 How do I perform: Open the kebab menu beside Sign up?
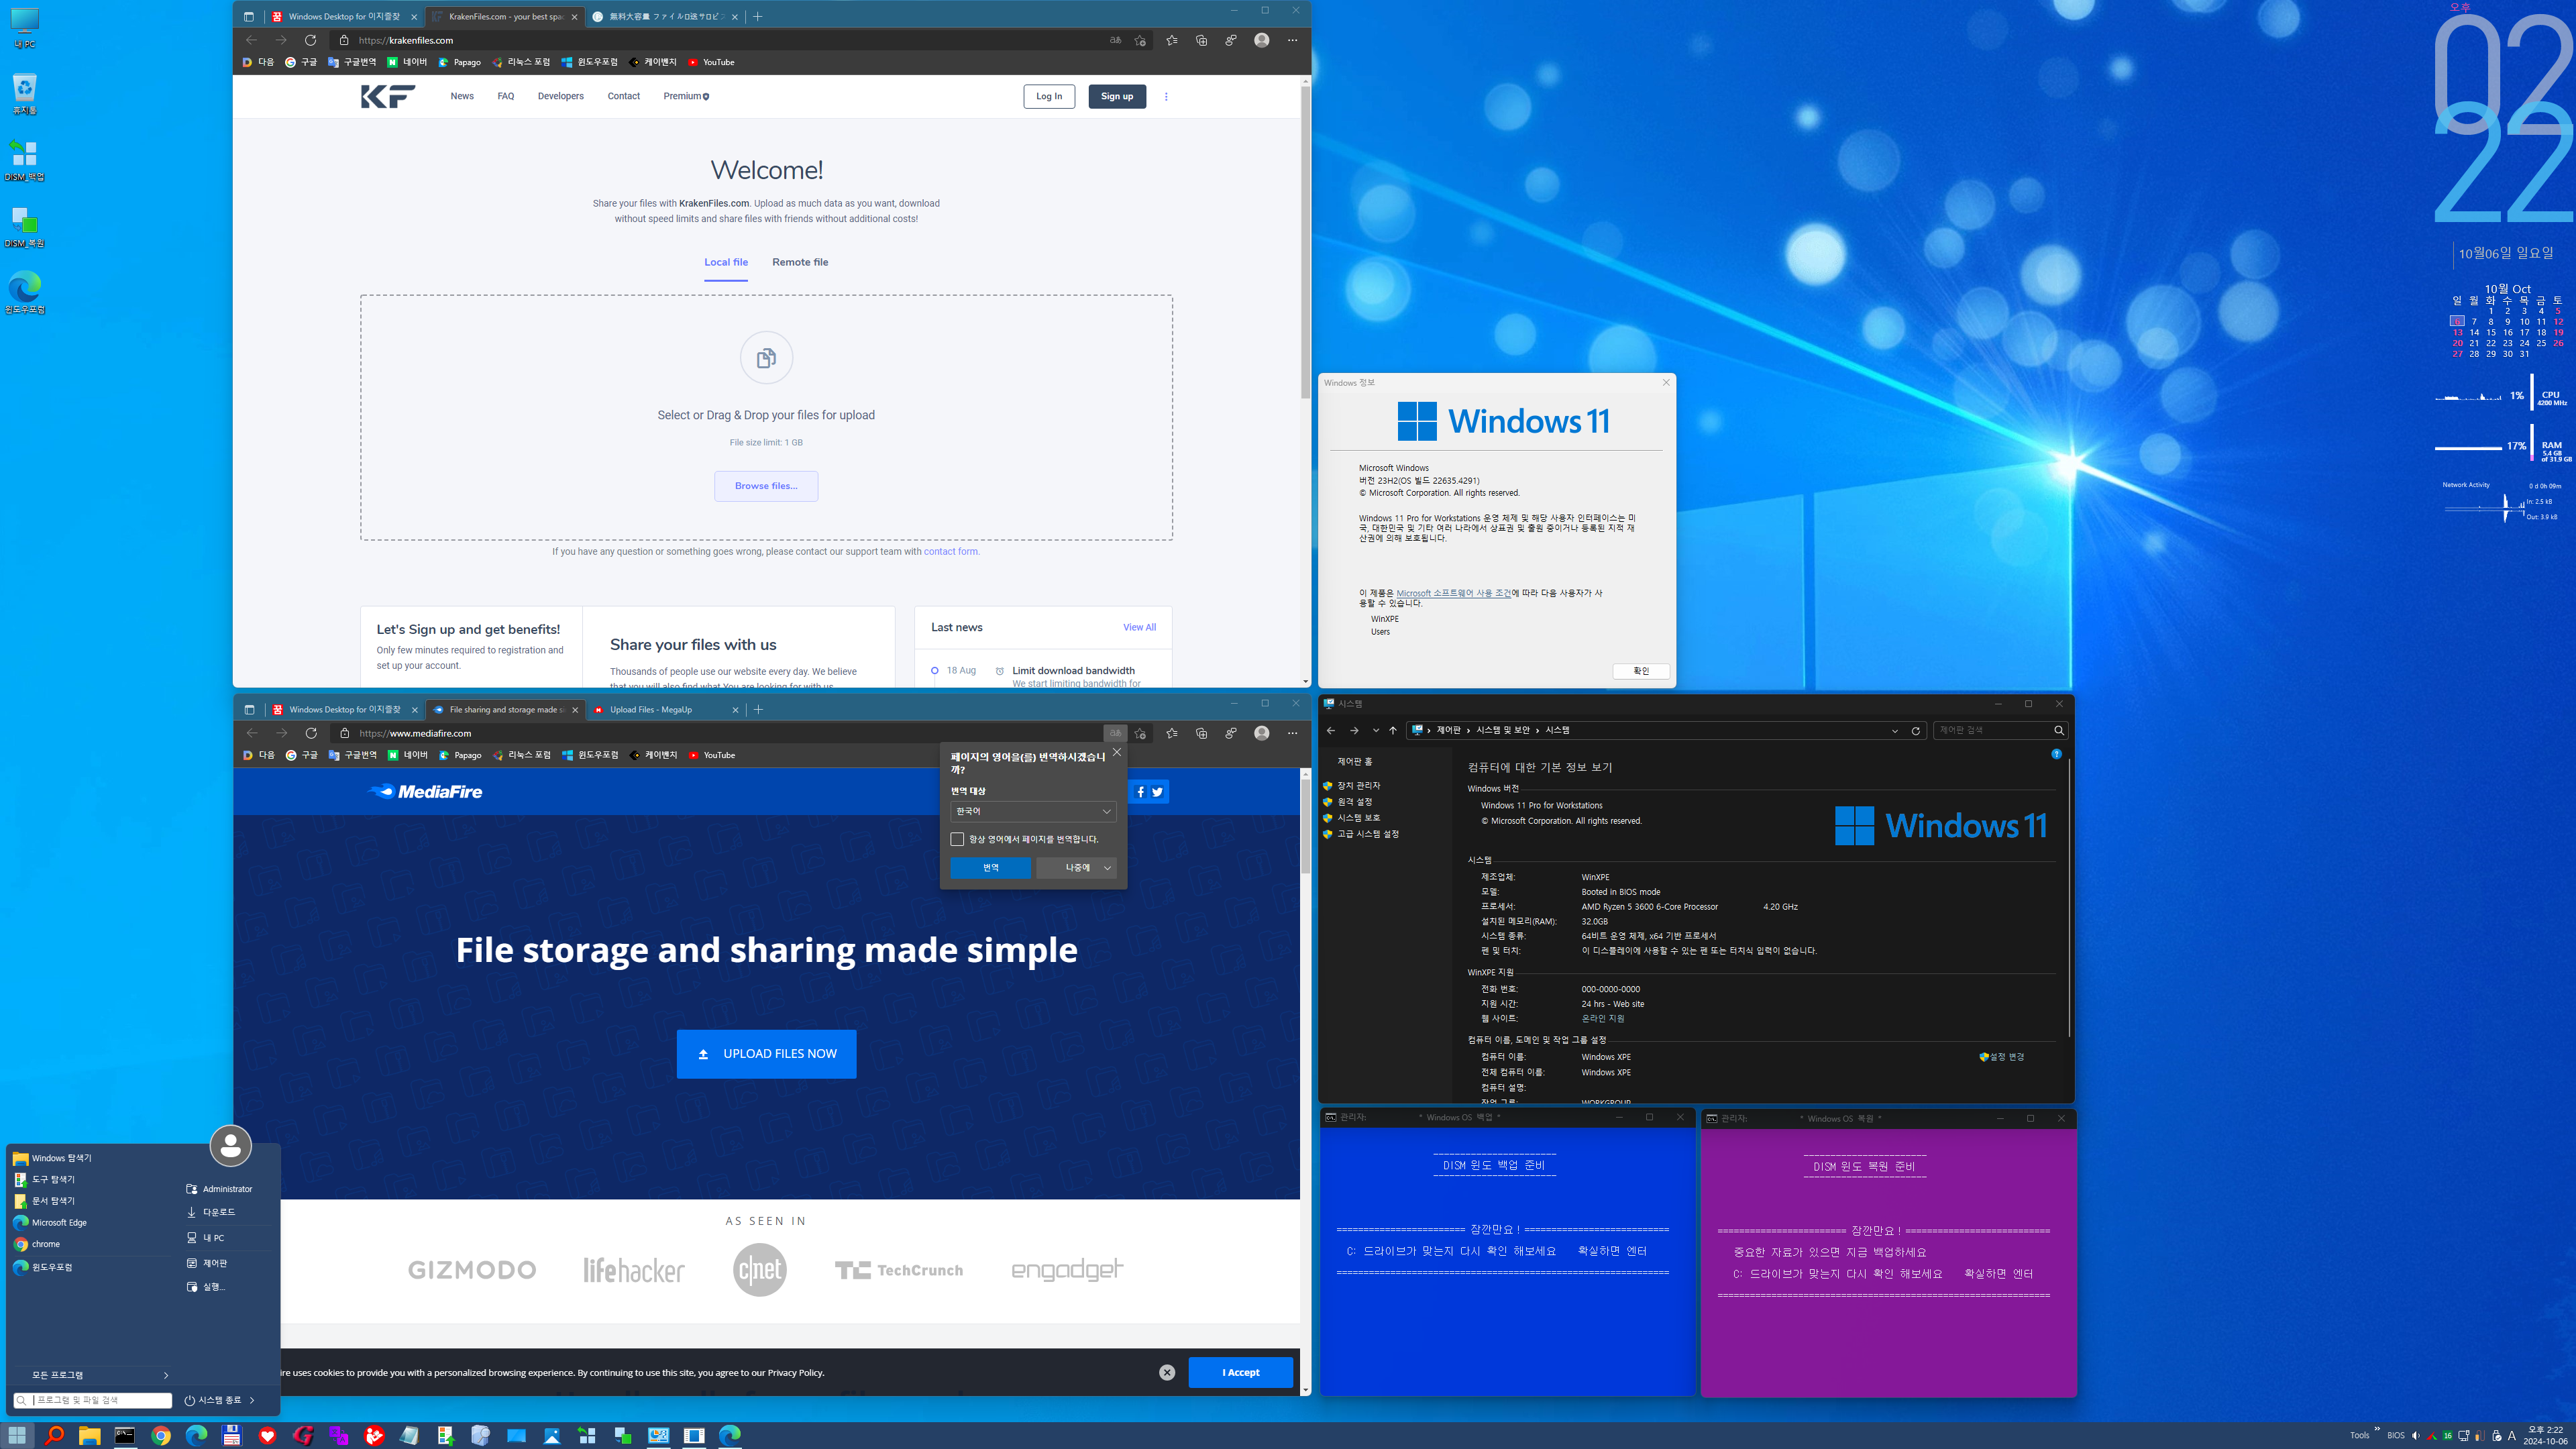click(x=1166, y=96)
